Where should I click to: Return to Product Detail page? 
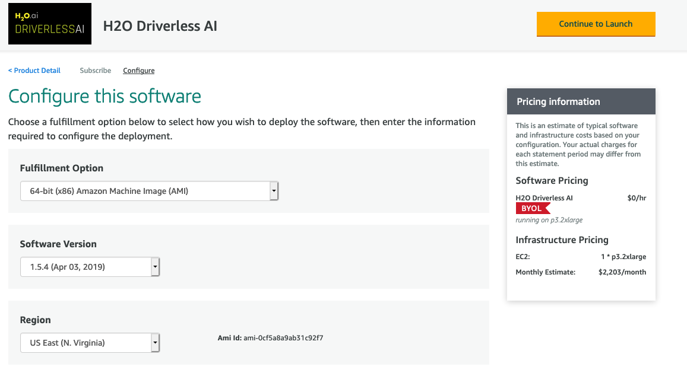[34, 70]
